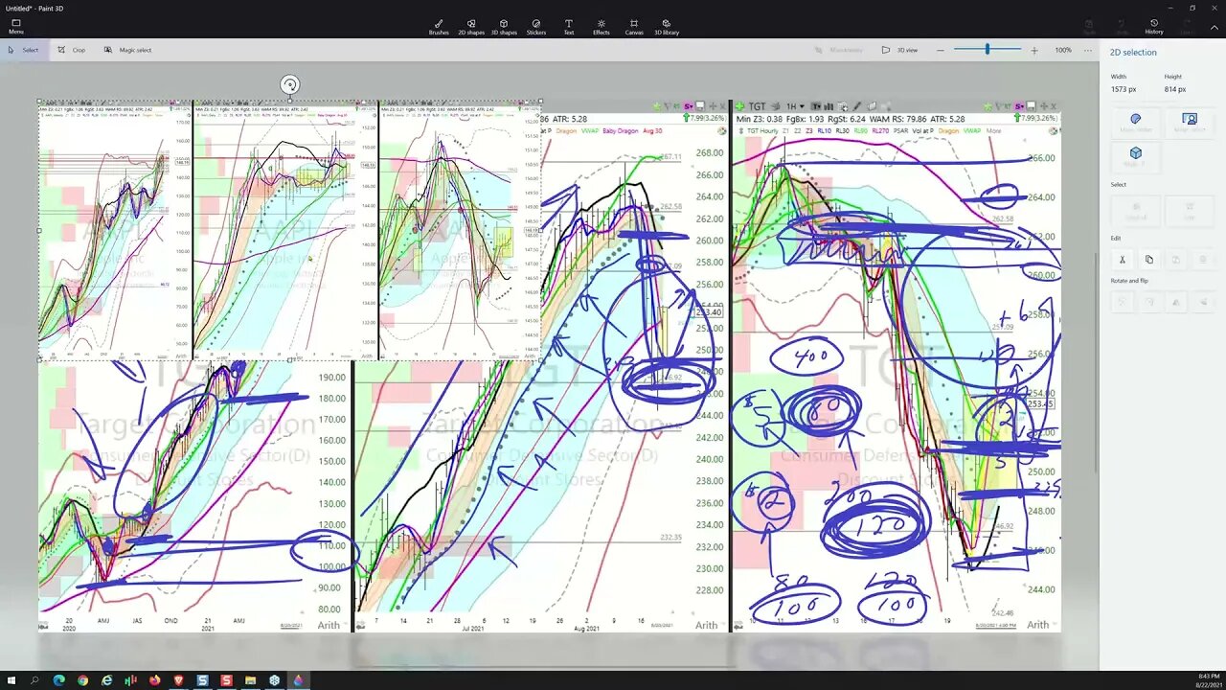1226x690 pixels.
Task: Open the Brushes tool
Action: coord(439,27)
